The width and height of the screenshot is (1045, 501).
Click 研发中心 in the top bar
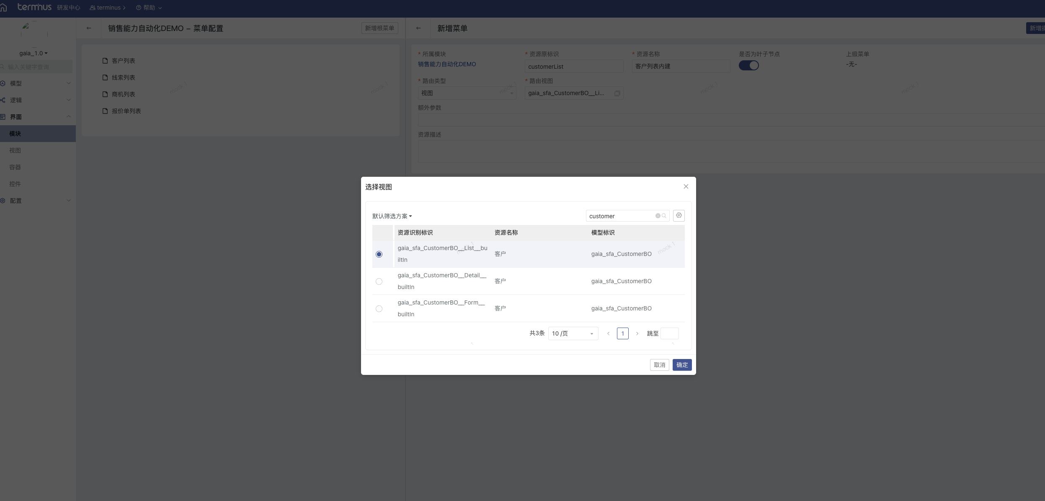68,8
